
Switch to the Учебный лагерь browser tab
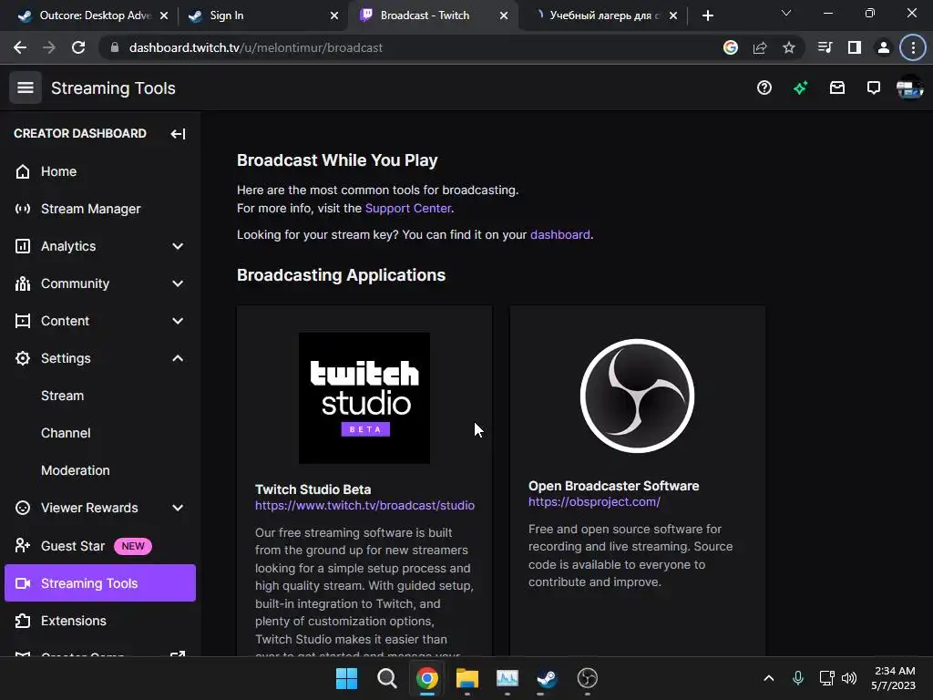(604, 15)
